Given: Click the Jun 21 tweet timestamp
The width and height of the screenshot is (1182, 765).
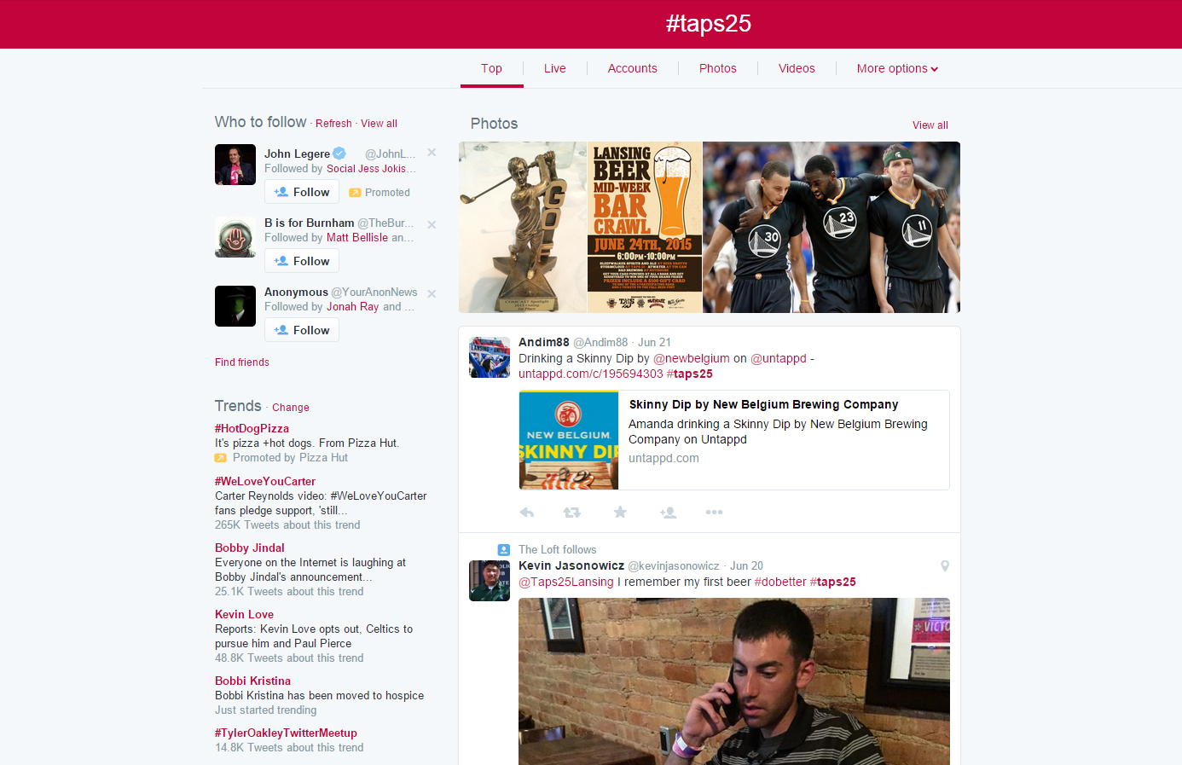Looking at the screenshot, I should coord(654,342).
